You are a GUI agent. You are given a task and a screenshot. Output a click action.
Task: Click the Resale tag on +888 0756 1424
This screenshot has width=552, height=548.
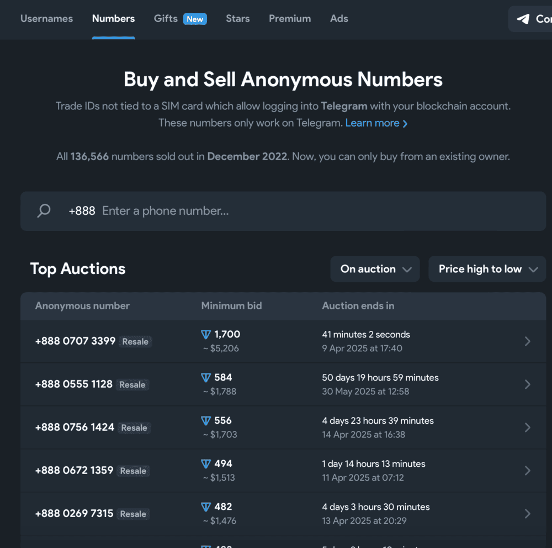[134, 428]
